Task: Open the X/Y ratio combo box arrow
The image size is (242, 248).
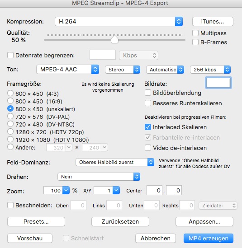Action: point(116,190)
